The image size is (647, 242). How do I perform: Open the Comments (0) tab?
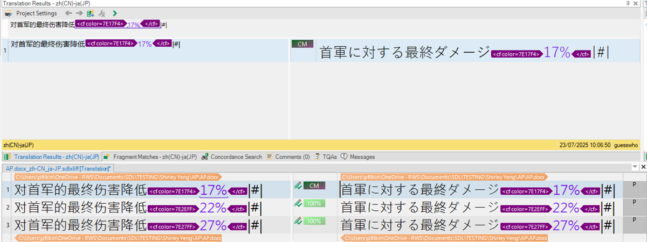point(288,157)
